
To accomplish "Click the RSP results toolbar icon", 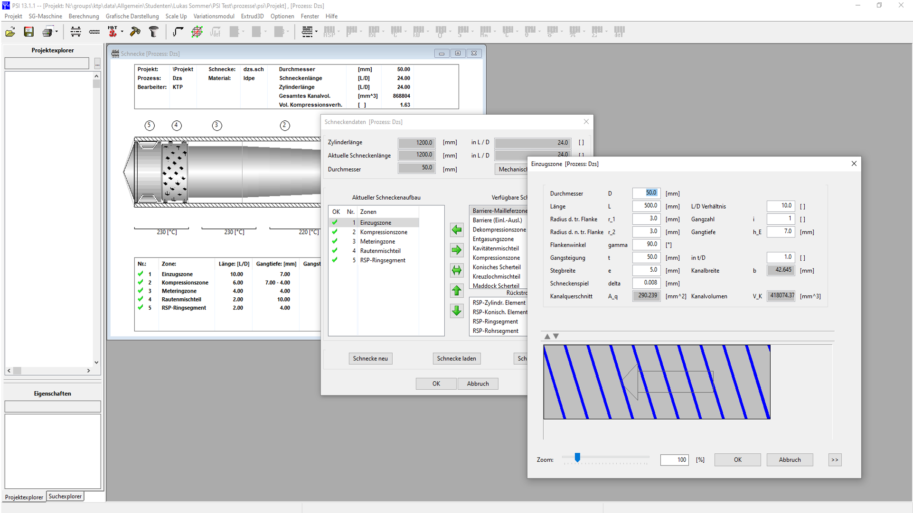I will tap(329, 32).
